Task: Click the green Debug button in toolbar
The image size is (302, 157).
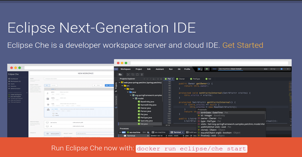Action: [x=207, y=69]
